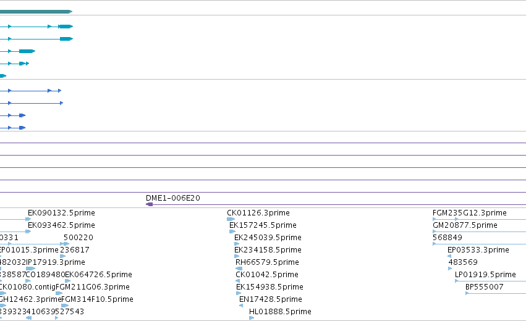Select the IP17919.3prime label
Screen dimensions: 526x321
point(56,262)
